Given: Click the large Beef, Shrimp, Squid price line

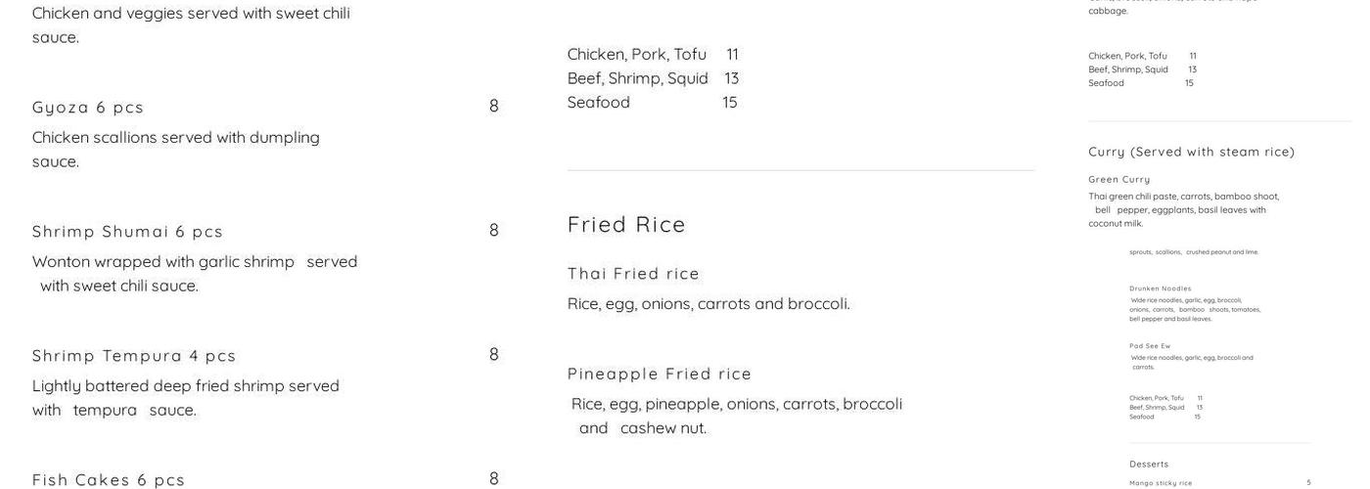Looking at the screenshot, I should pyautogui.click(x=653, y=78).
